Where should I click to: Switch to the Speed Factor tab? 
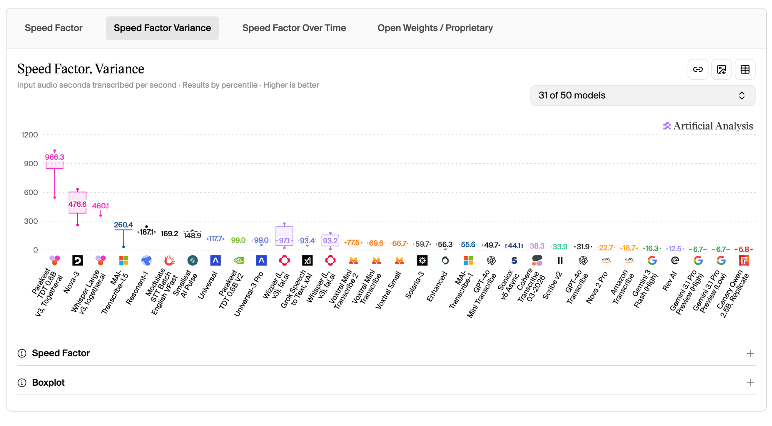click(x=54, y=28)
